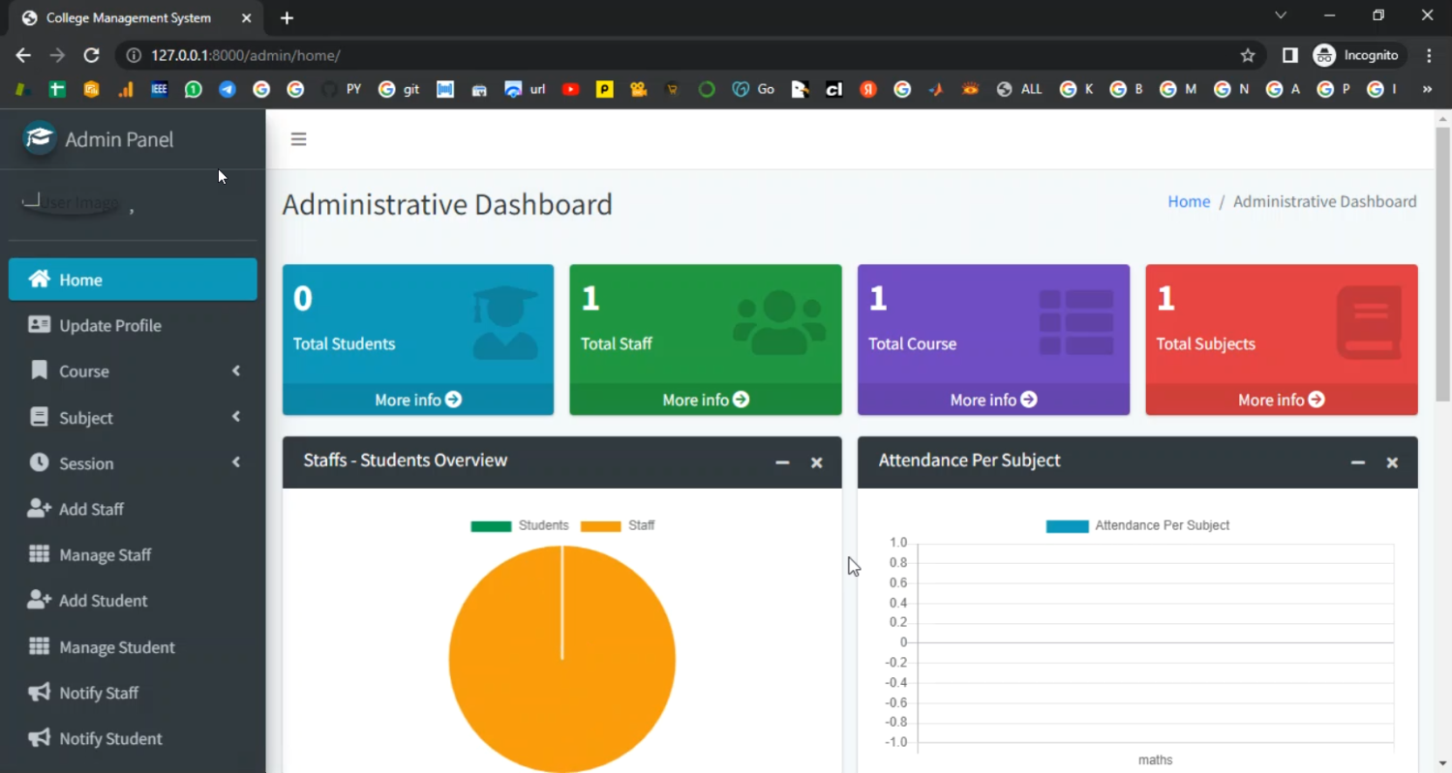The height and width of the screenshot is (773, 1452).
Task: Bookmark this page with the star icon
Action: point(1248,56)
